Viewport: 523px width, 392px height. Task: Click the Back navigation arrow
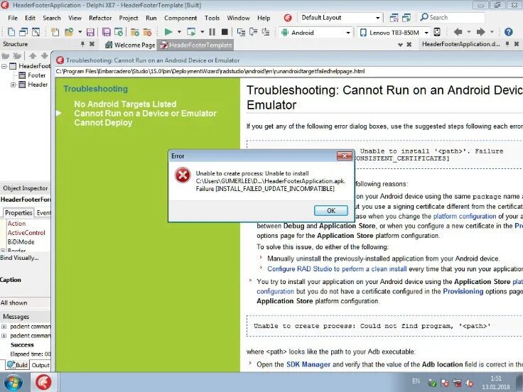(x=458, y=32)
